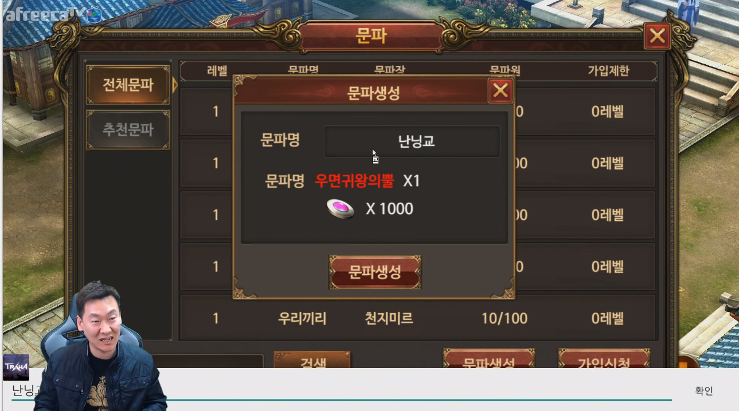
Task: Click the 검색 search button
Action: tap(312, 361)
